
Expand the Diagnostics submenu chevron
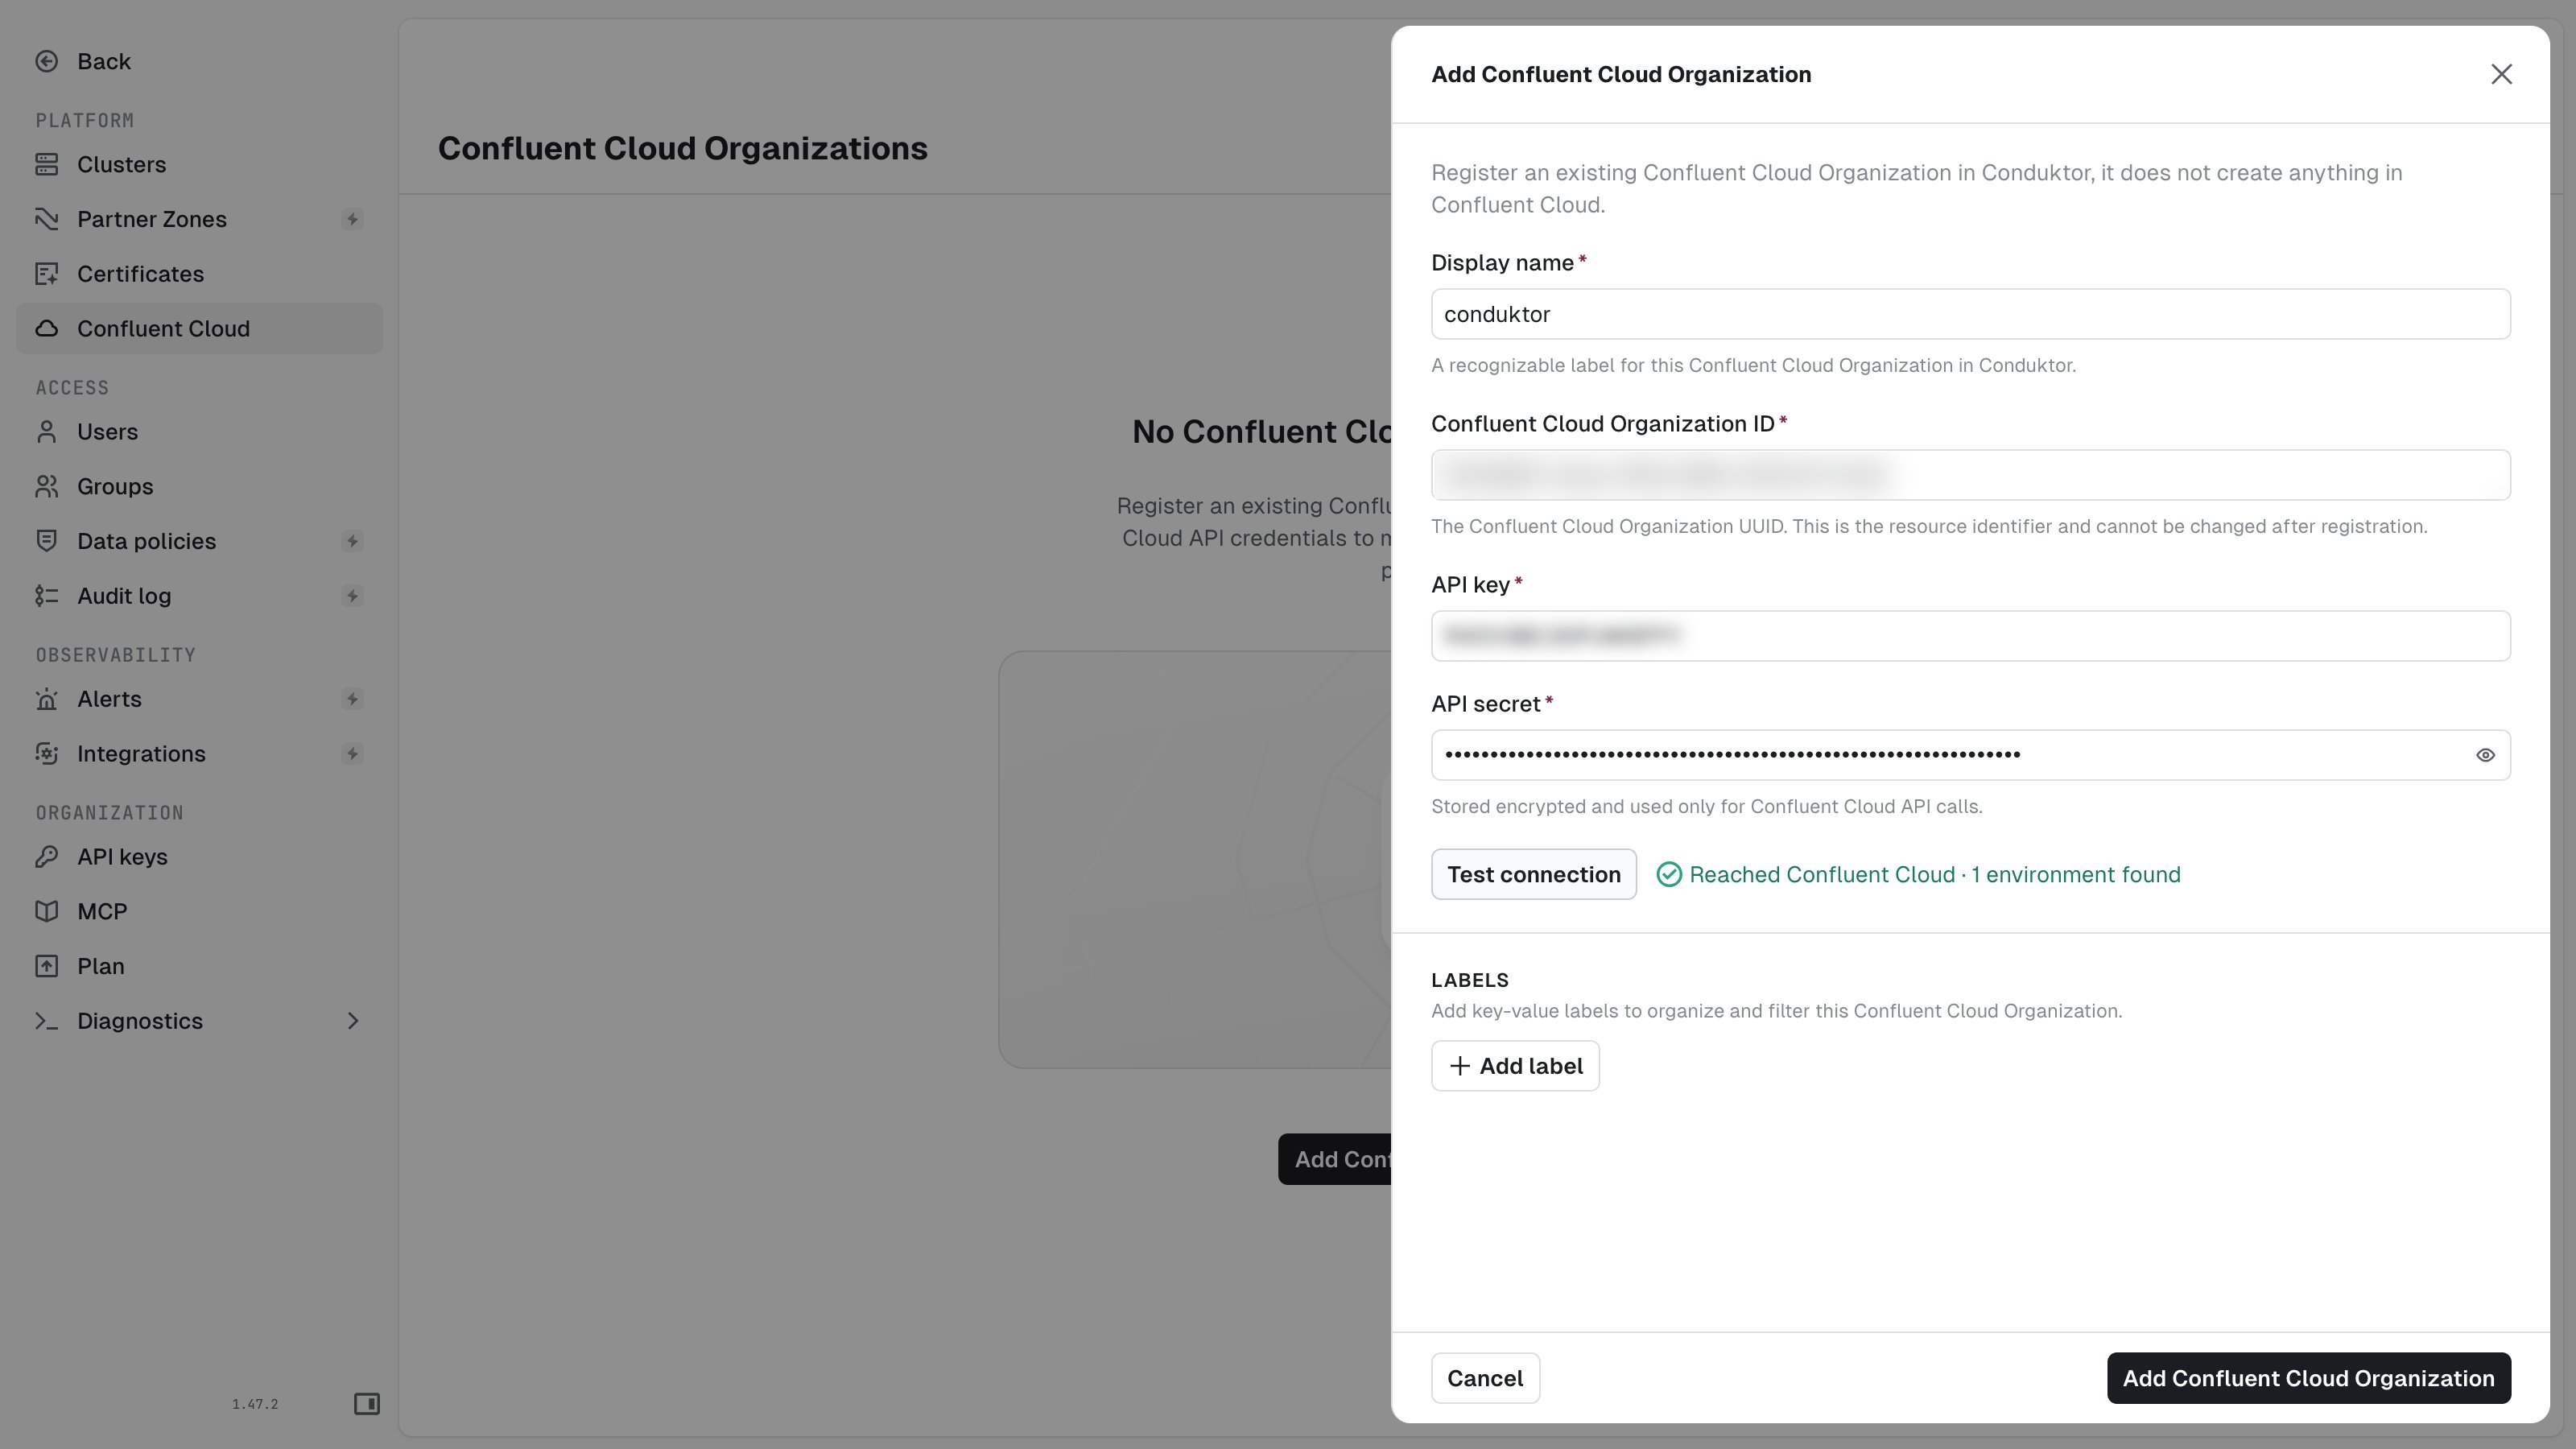point(353,1021)
